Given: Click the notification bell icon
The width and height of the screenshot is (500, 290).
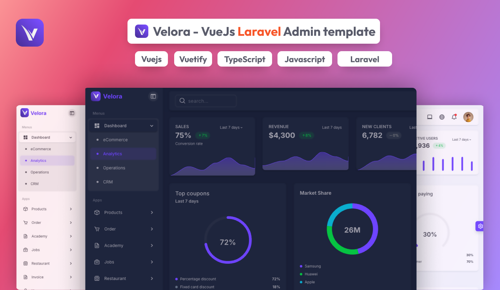Looking at the screenshot, I should pos(454,117).
